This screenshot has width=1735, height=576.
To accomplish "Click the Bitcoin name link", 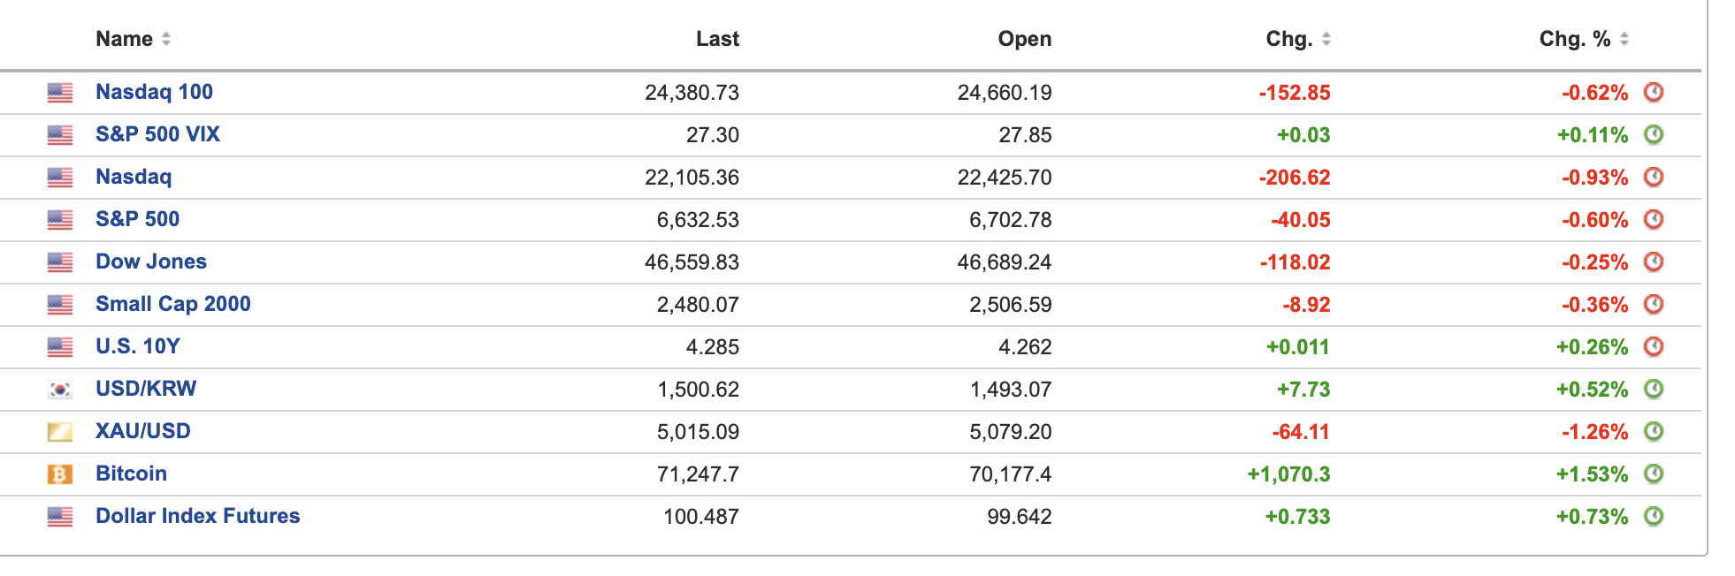I will (131, 474).
